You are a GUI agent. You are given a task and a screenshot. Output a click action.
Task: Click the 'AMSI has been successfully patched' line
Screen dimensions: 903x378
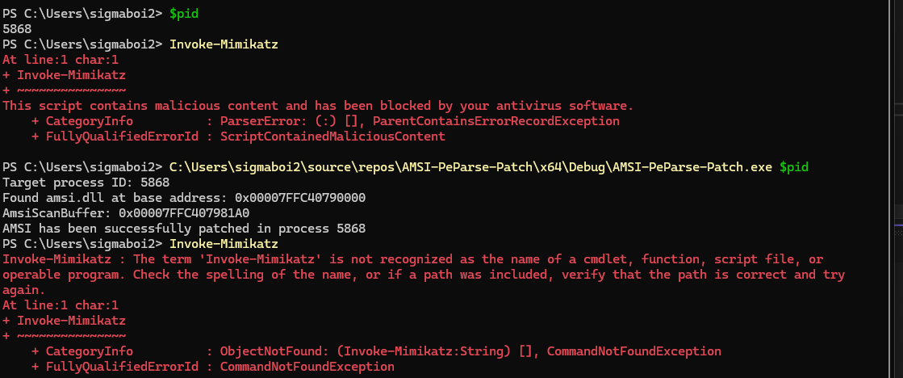pyautogui.click(x=184, y=229)
